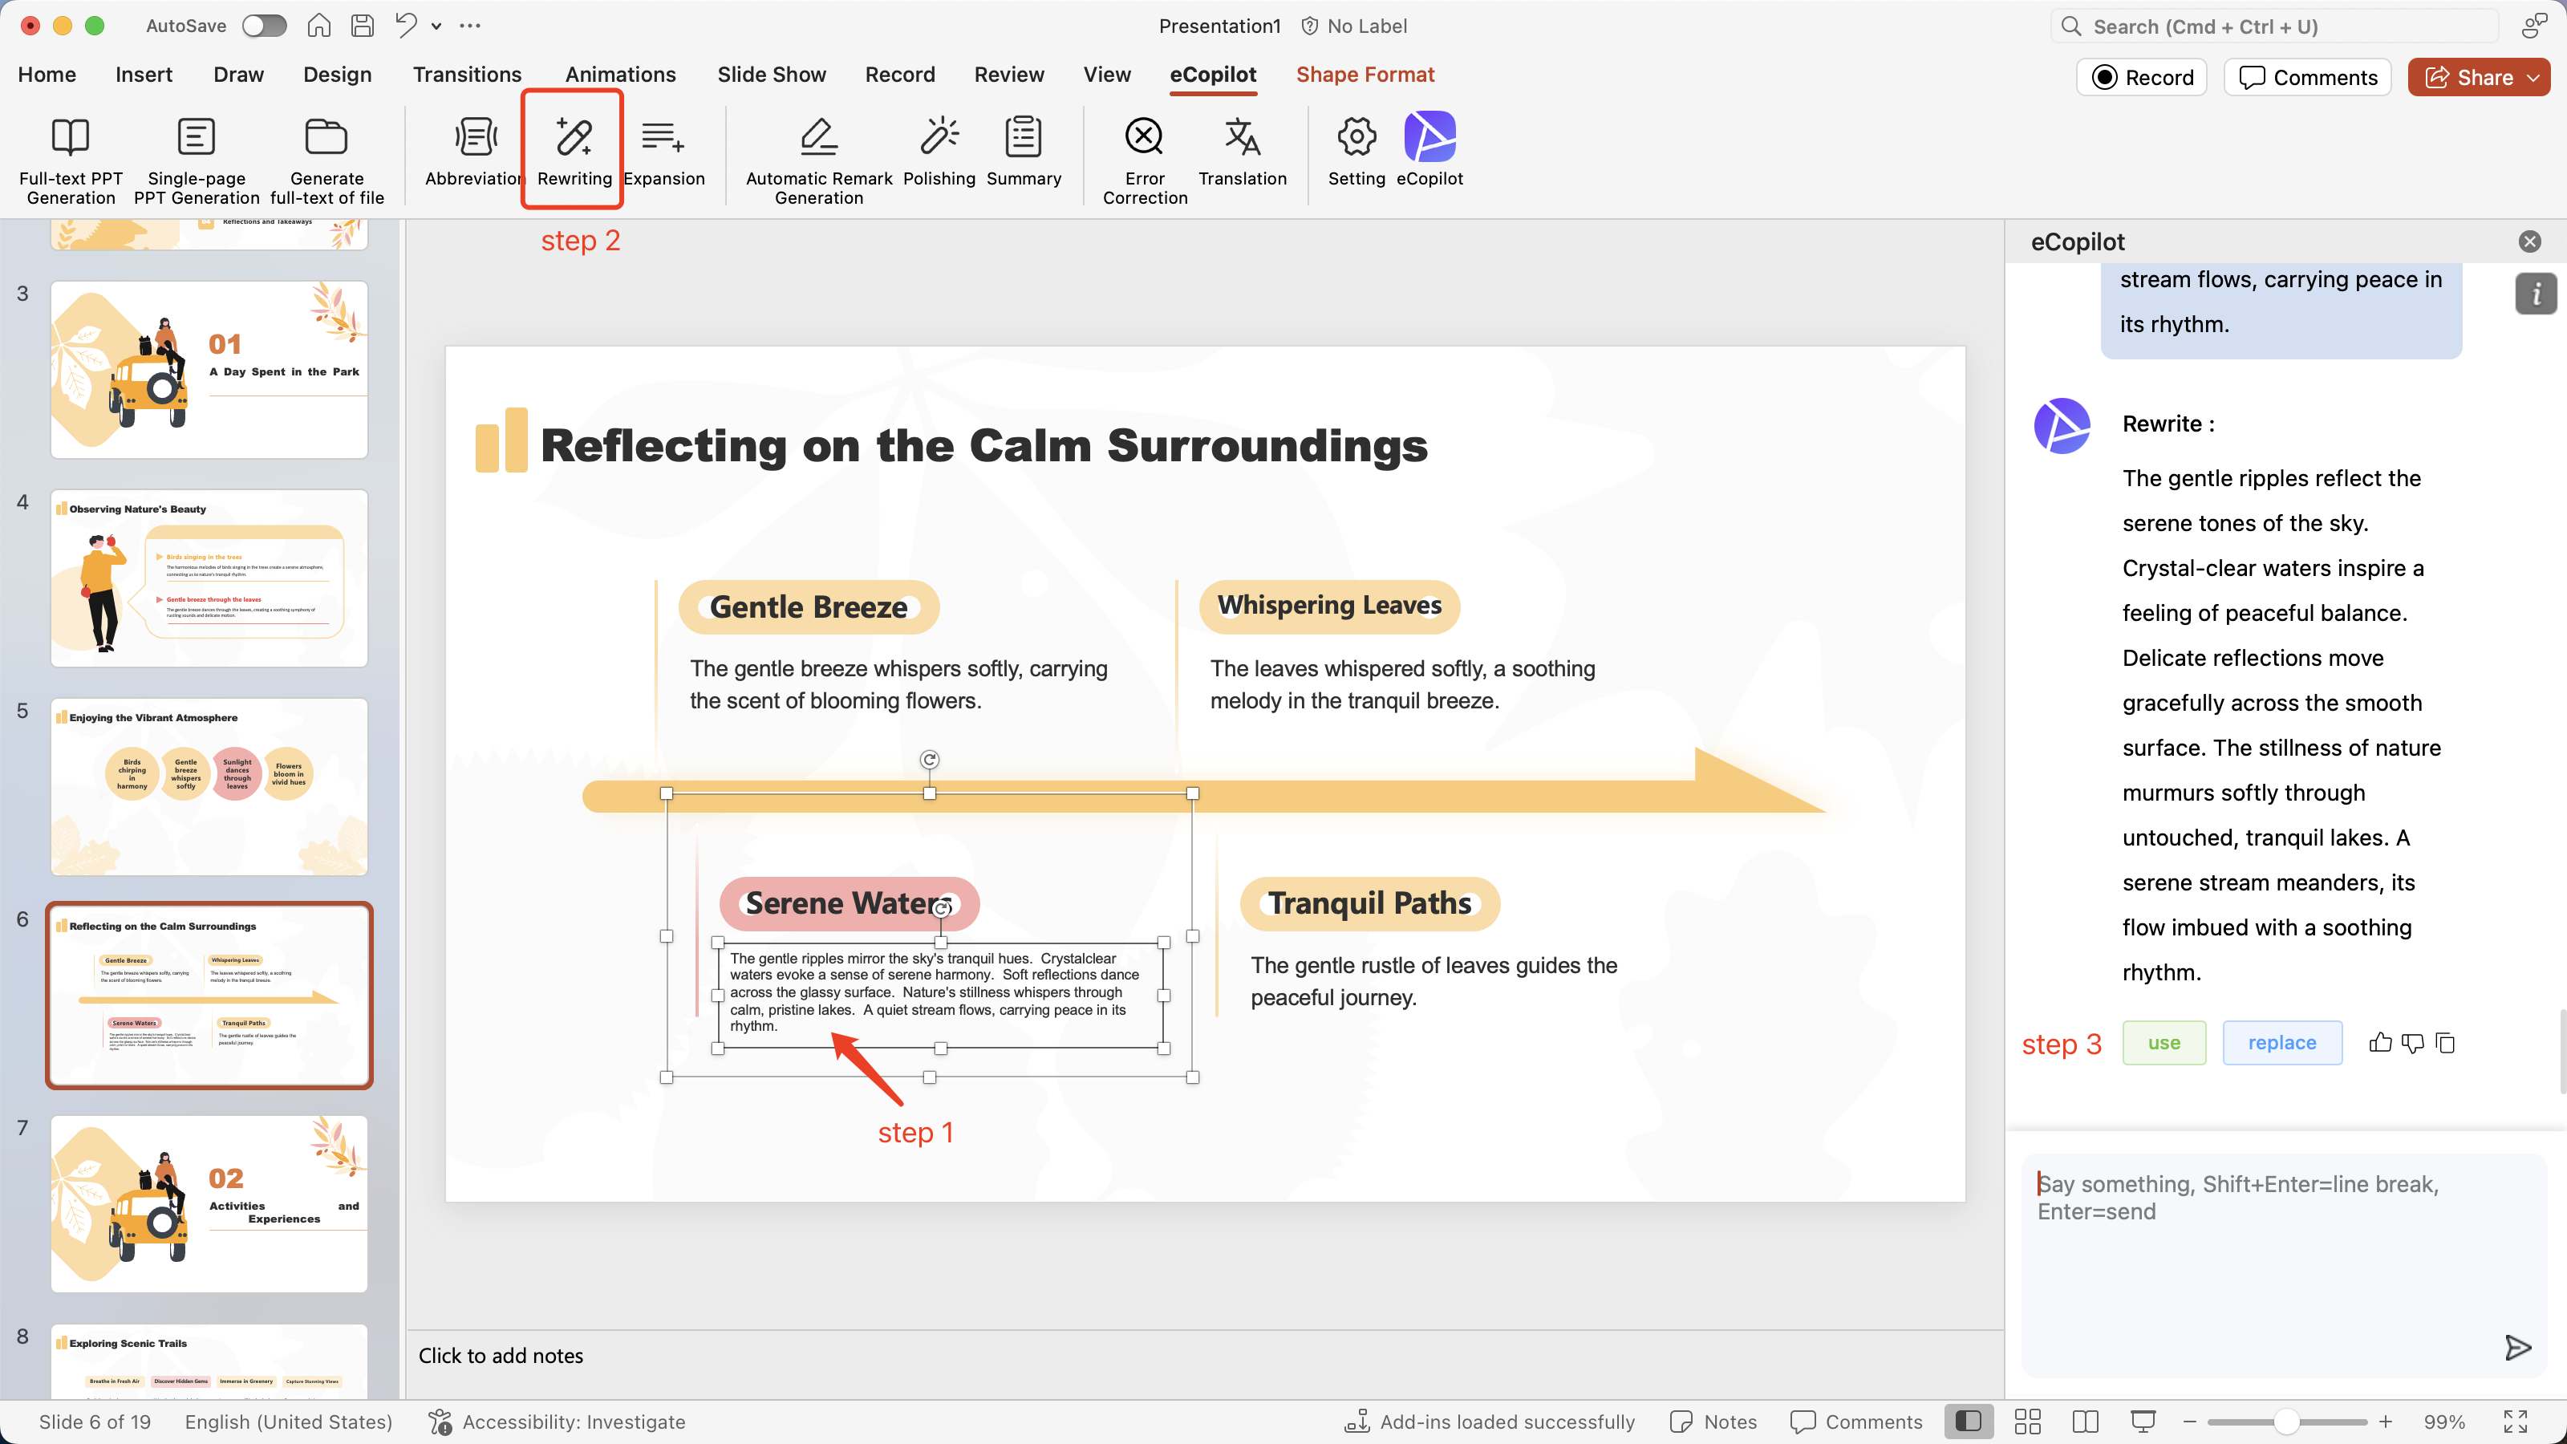Open the undo history dropdown
Image resolution: width=2567 pixels, height=1444 pixels.
(436, 26)
